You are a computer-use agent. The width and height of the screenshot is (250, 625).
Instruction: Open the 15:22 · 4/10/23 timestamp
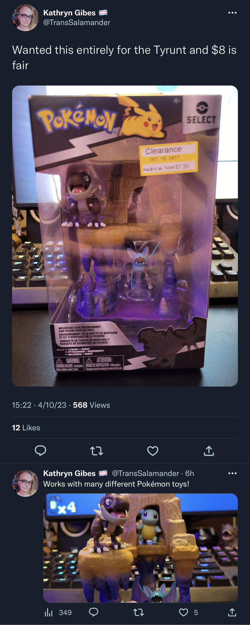point(39,405)
